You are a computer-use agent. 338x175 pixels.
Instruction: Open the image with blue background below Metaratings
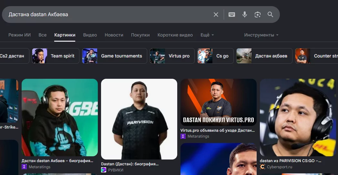[x=218, y=159]
